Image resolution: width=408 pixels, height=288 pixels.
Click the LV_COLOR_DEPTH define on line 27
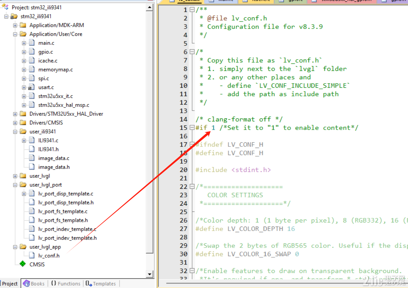pyautogui.click(x=245, y=229)
